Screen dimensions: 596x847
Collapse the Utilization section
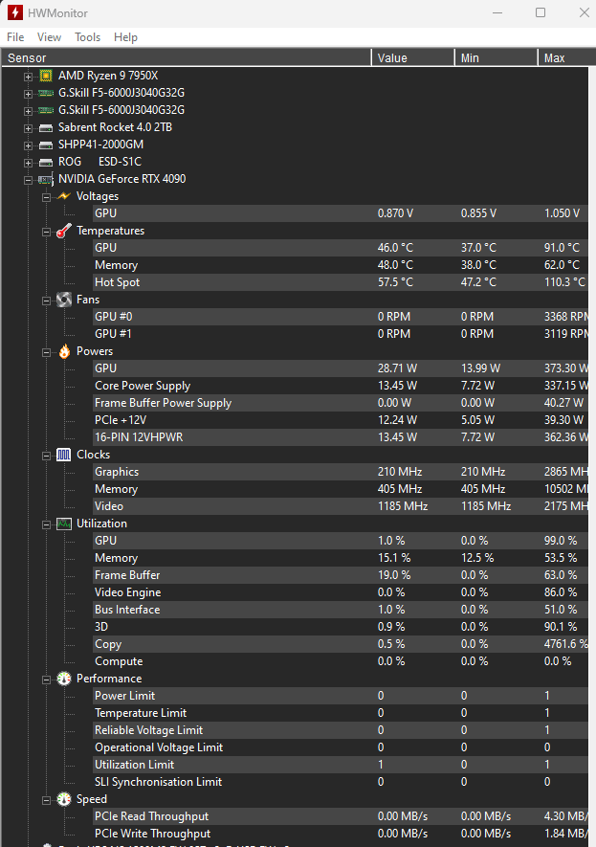tap(47, 525)
